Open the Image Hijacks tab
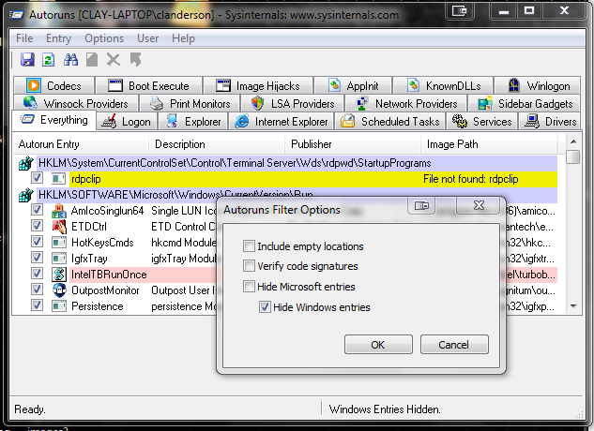This screenshot has width=594, height=431. (x=258, y=86)
